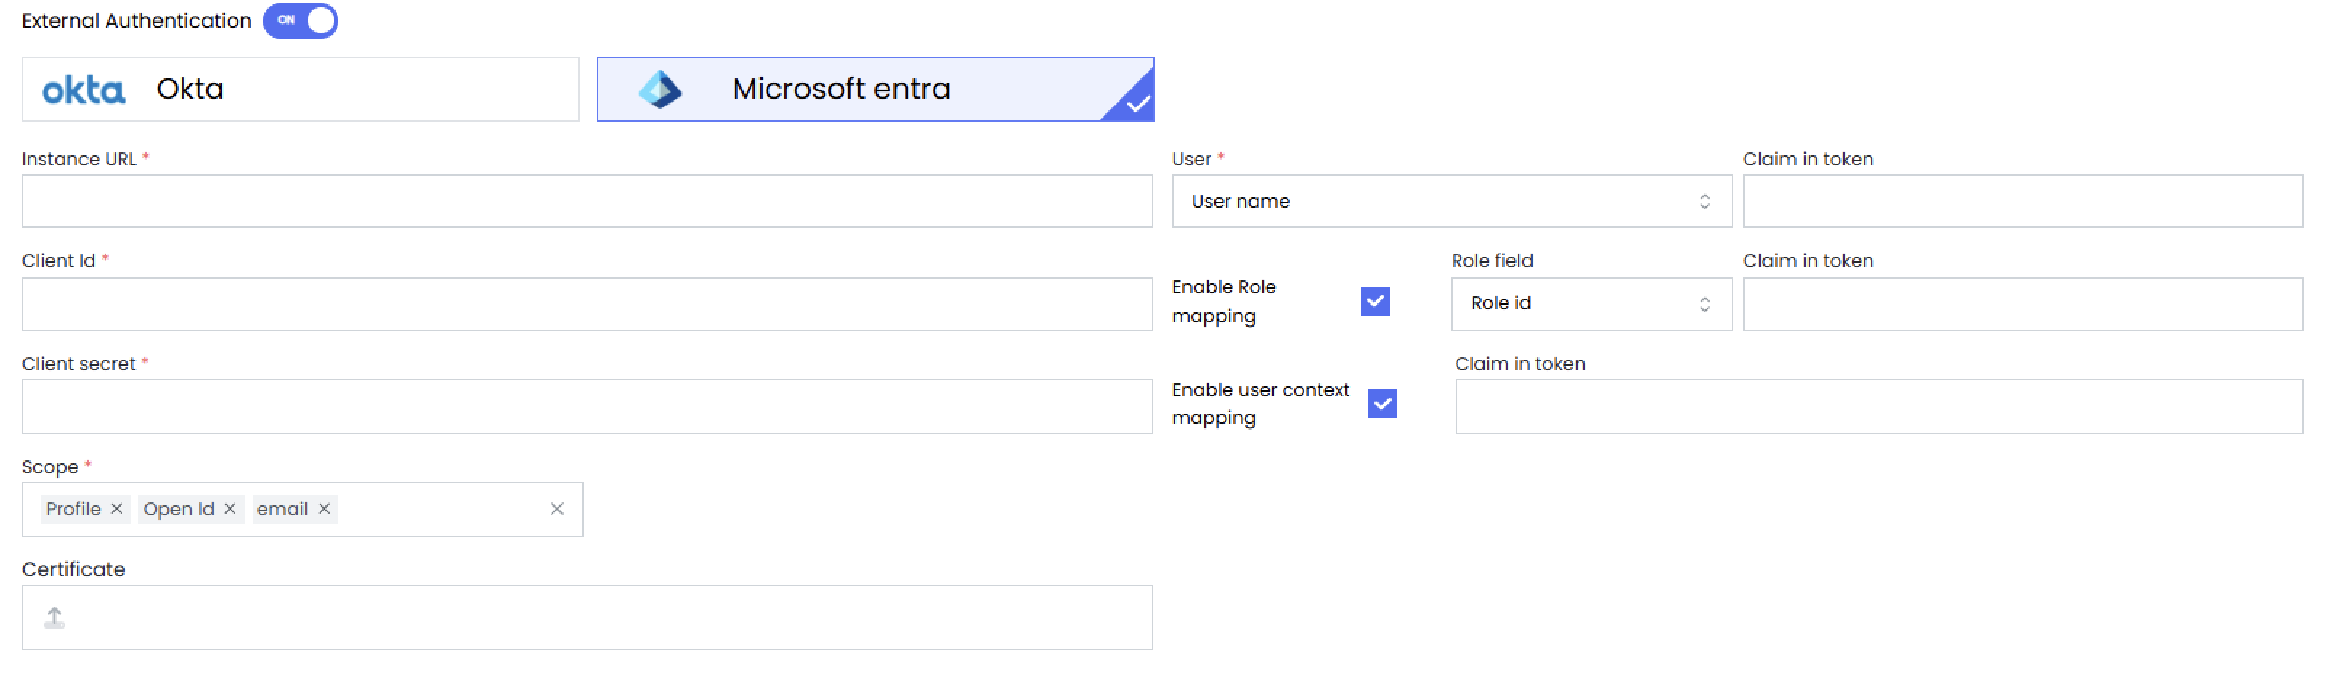Viewport: 2330px width, 675px height.
Task: Click the email scope tag text
Action: (283, 509)
